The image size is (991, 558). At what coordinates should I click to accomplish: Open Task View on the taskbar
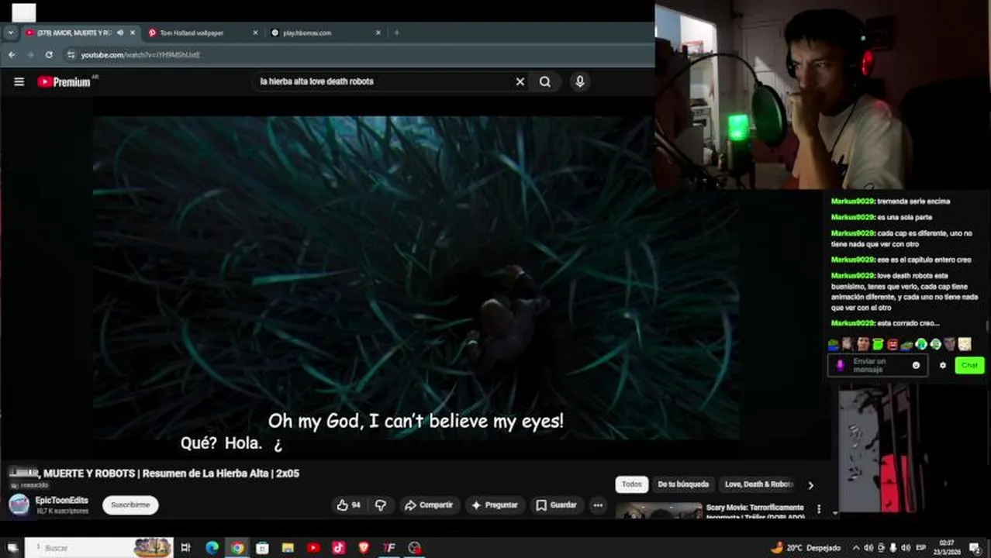pyautogui.click(x=185, y=548)
